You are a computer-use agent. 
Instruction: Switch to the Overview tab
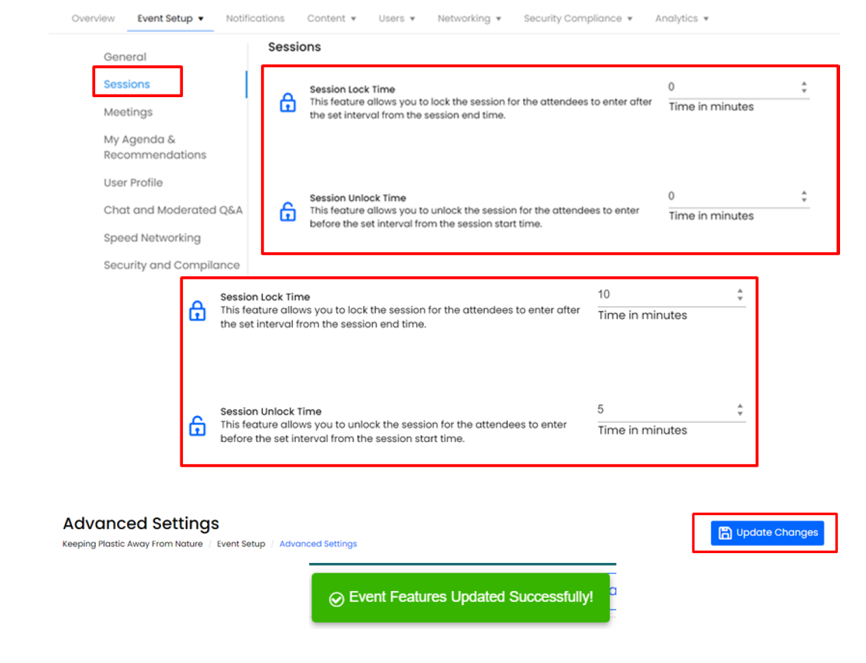93,19
